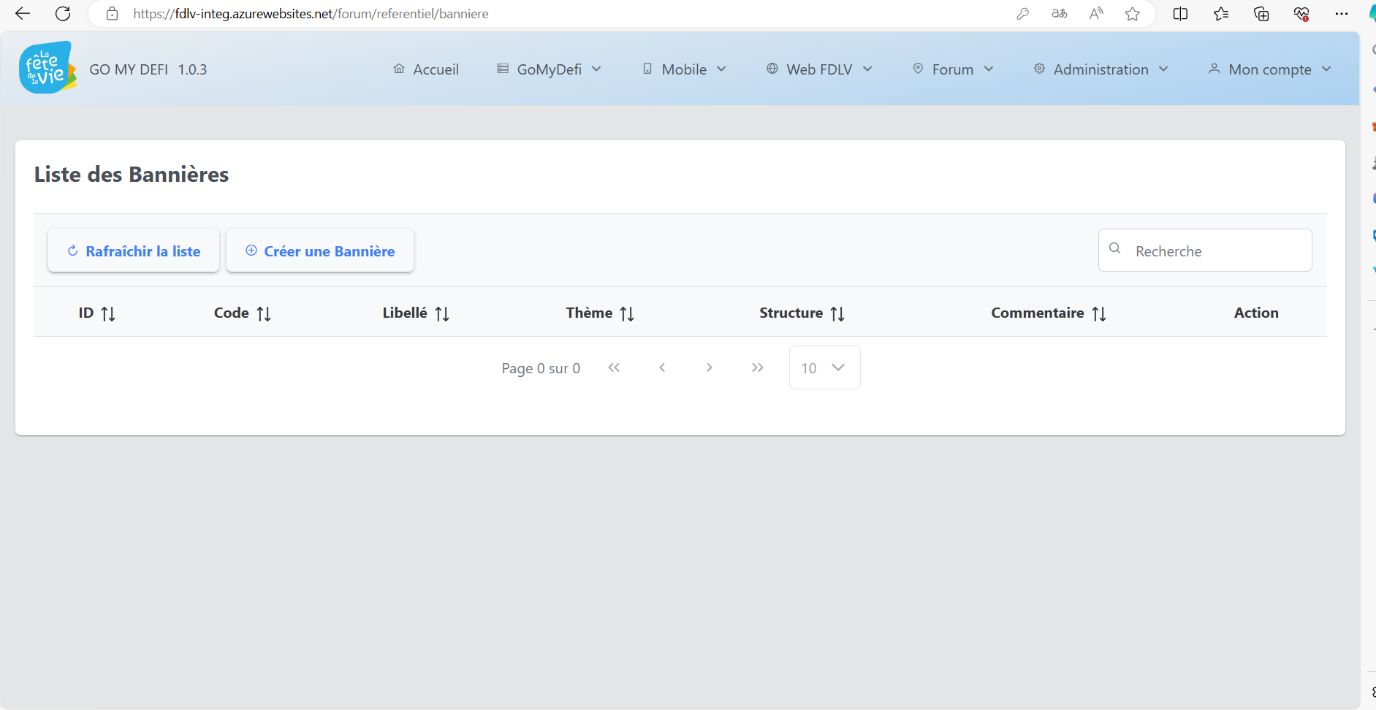Sort table by Code column arrows
The height and width of the screenshot is (710, 1376).
point(264,314)
